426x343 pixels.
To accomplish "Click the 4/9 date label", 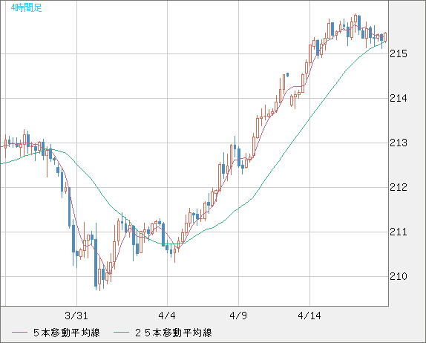I will click(x=238, y=316).
